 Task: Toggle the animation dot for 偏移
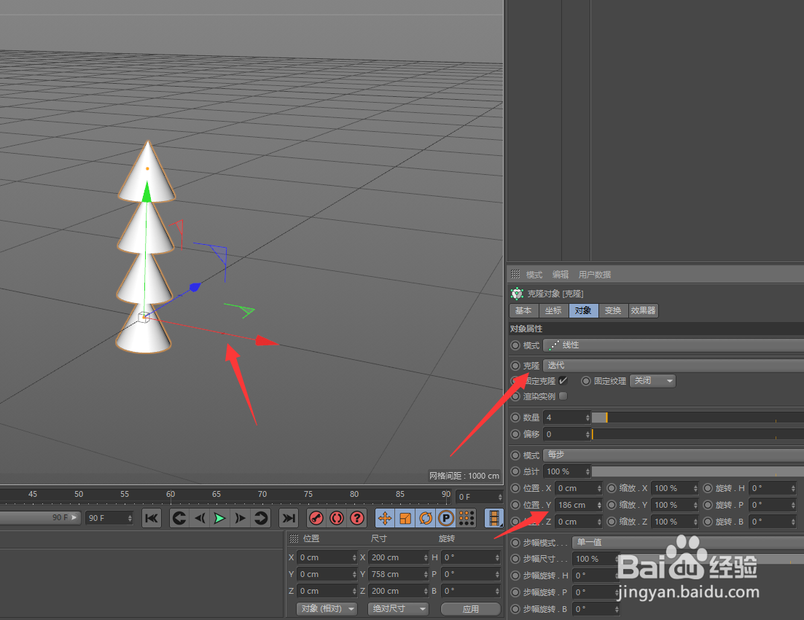(x=515, y=434)
